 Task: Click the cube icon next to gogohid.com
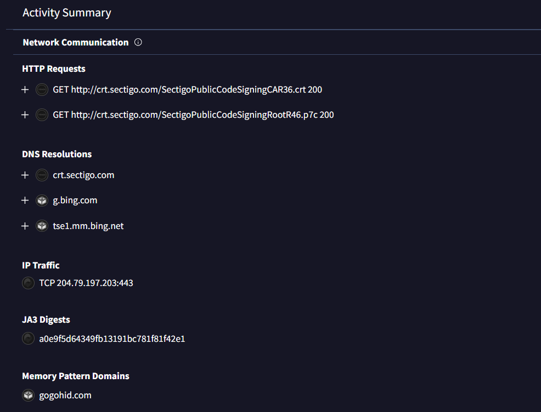pyautogui.click(x=28, y=395)
